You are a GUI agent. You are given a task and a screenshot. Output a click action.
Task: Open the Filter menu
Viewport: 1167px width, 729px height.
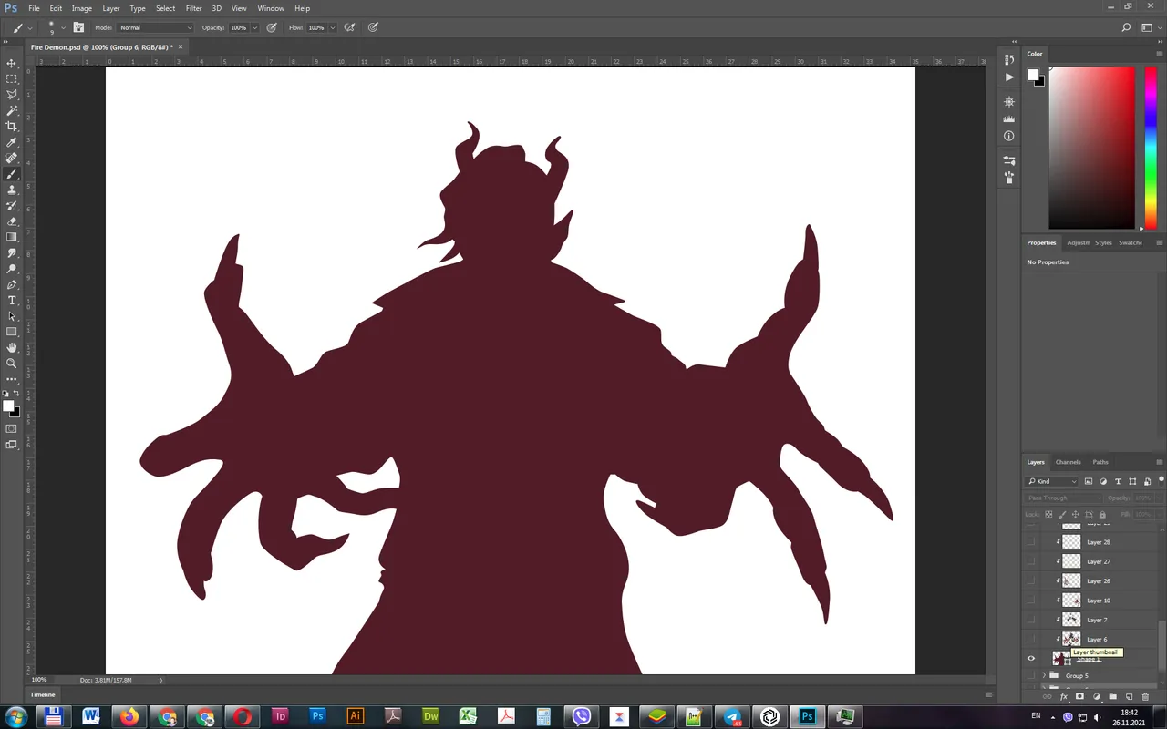coord(193,8)
